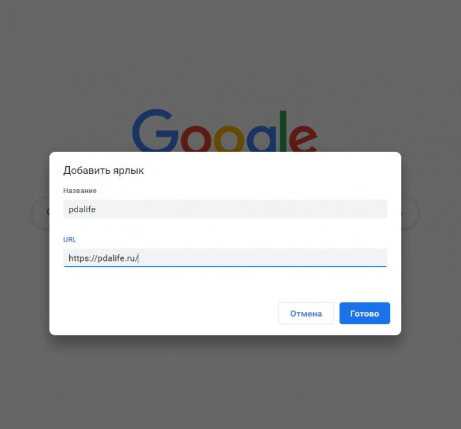Image resolution: width=461 pixels, height=429 pixels.
Task: Click the green l of the Google logo
Action: pos(283,131)
